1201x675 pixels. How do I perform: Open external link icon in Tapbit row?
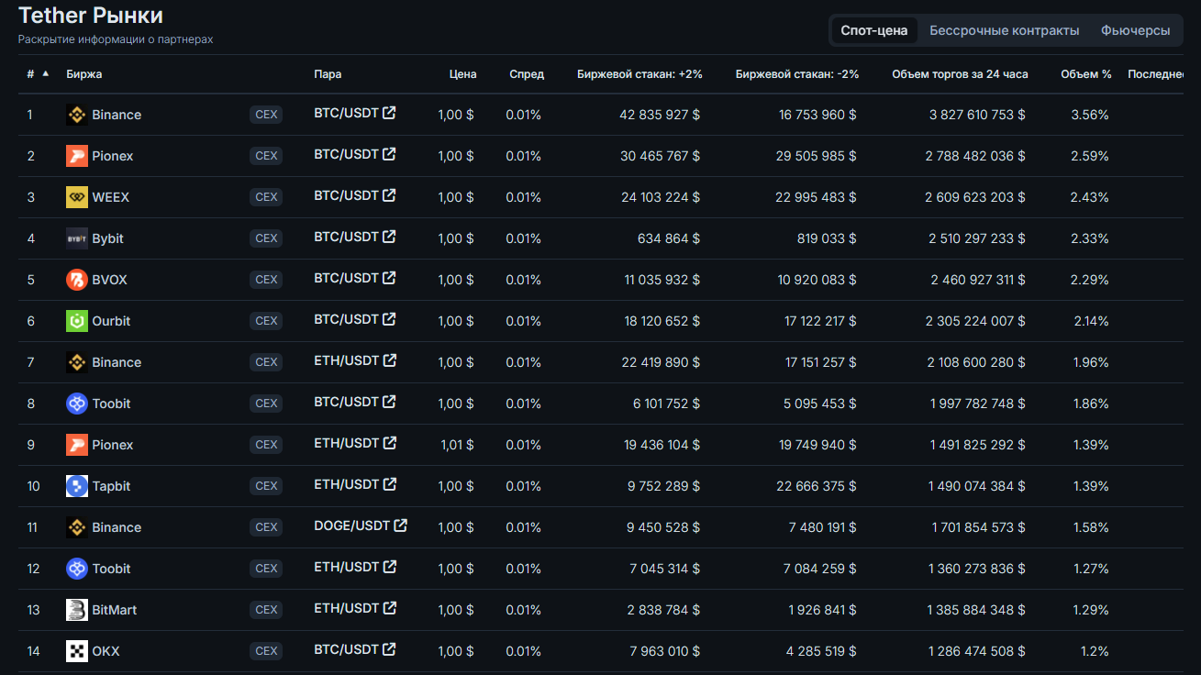pos(390,484)
